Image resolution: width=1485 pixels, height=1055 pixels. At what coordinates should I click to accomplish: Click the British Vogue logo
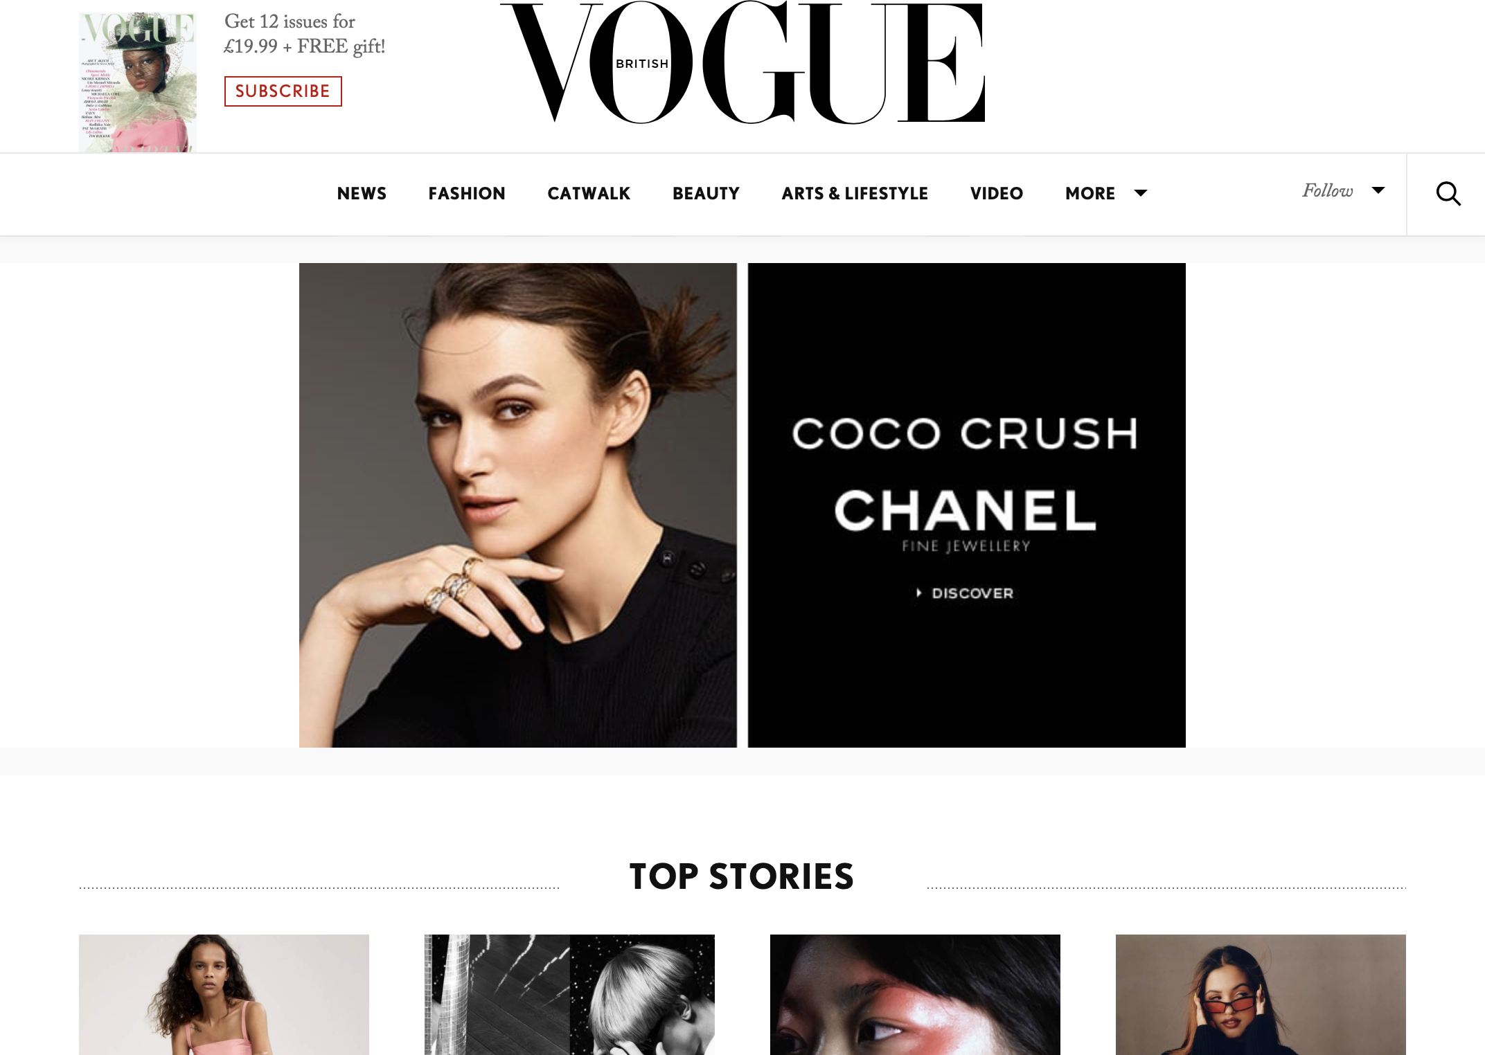(x=742, y=62)
